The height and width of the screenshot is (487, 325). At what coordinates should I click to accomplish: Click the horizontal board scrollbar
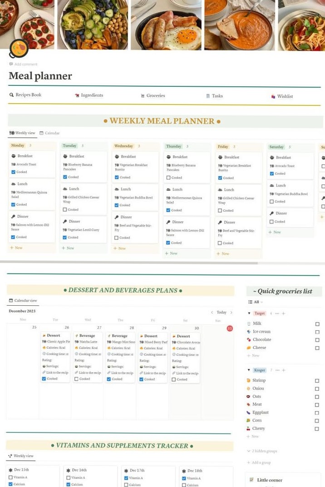(129, 263)
